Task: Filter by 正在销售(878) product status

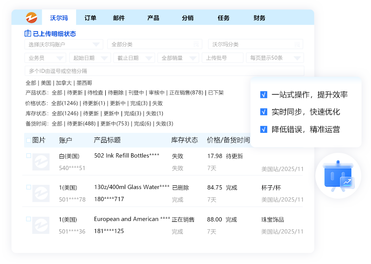Action: (186, 93)
